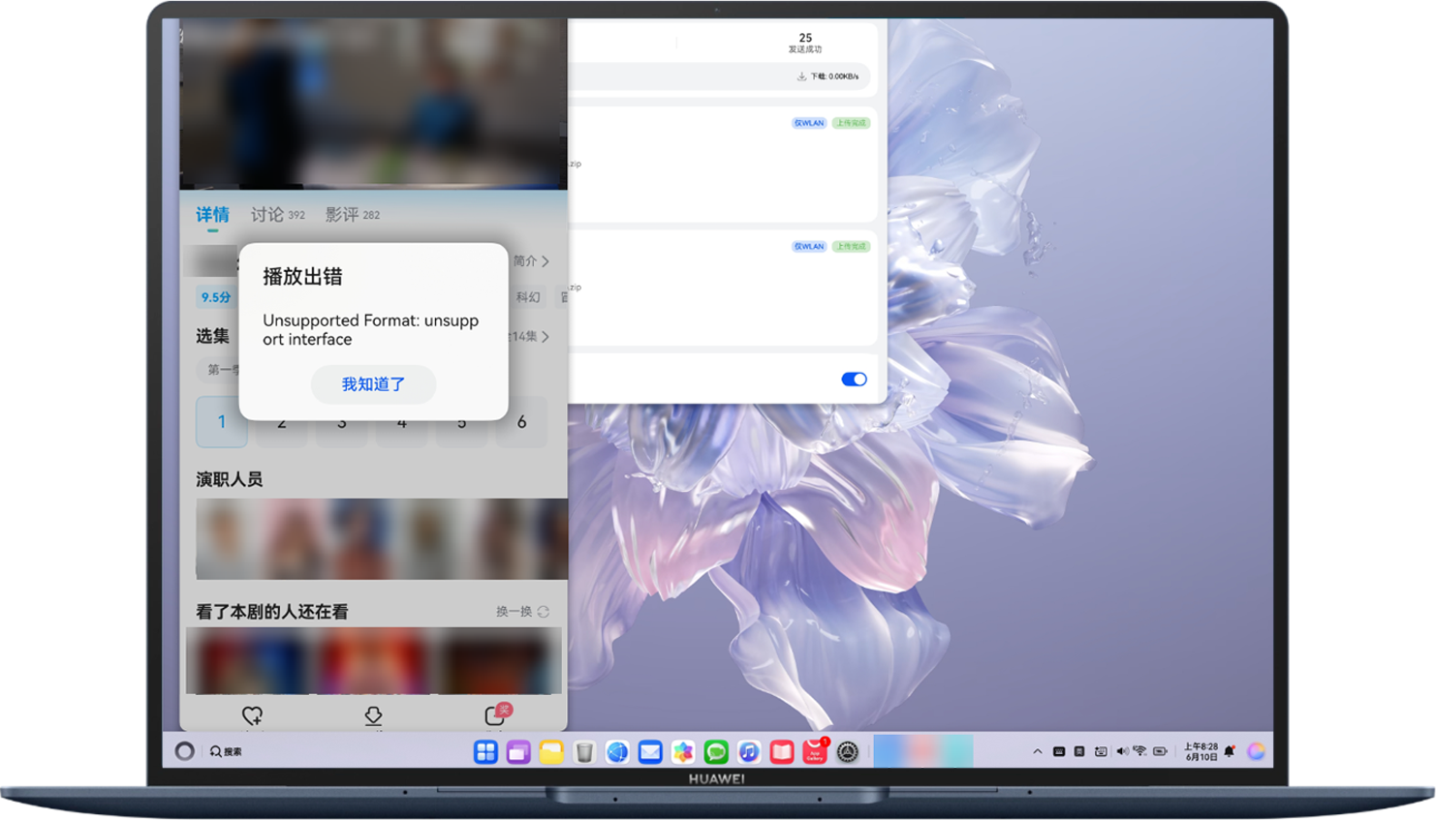Click the video player preview area
The width and height of the screenshot is (1436, 820).
tap(373, 104)
